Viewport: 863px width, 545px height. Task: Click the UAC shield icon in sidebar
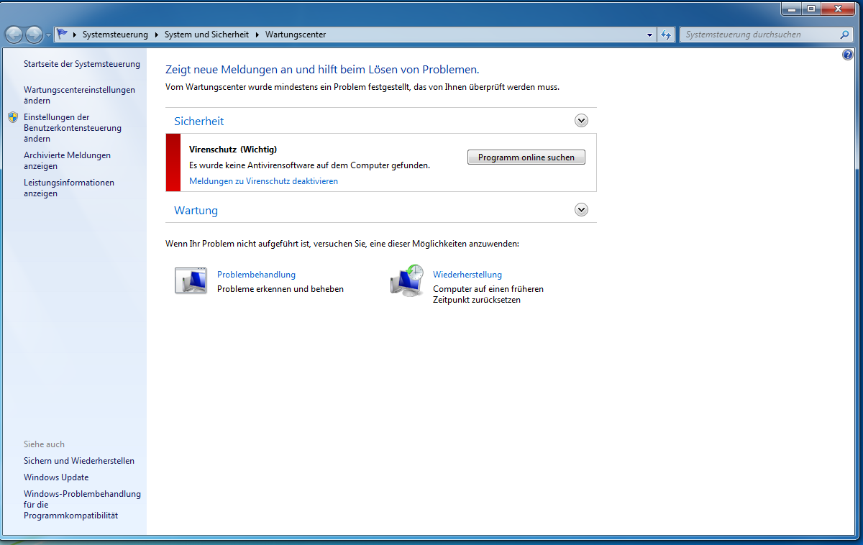[x=13, y=117]
